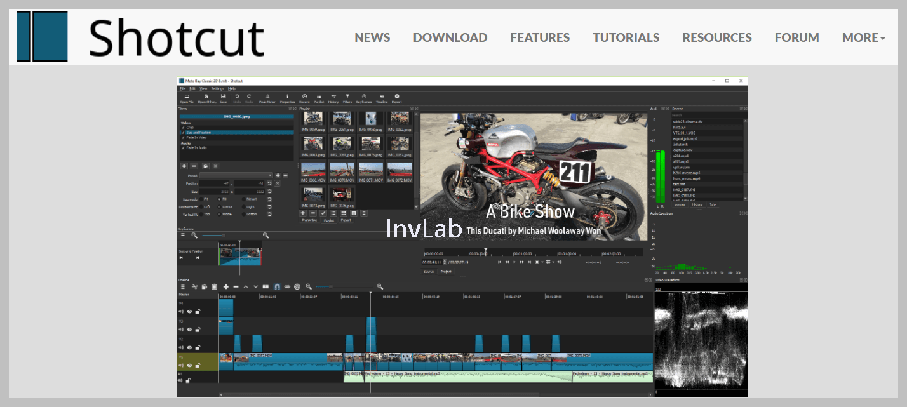Image resolution: width=907 pixels, height=407 pixels.
Task: Click the Export toolbar icon
Action: pos(397,98)
